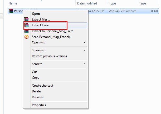This screenshot has height=114, width=161.
Task: Expand the Share with submenu arrow
Action: (84, 50)
